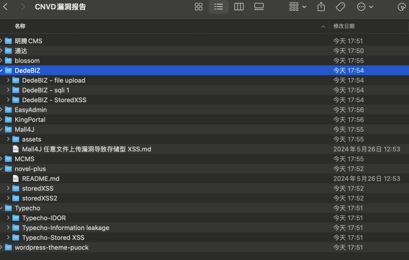Select "DedeBIZ - StoredXSS" row name
This screenshot has height=260, width=409.
tap(54, 100)
